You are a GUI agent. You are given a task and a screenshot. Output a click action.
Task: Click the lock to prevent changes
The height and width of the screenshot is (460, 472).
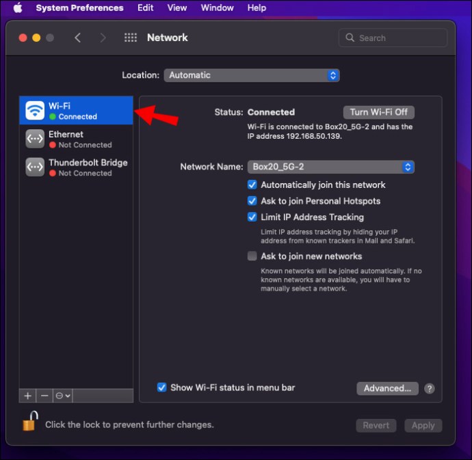pos(30,421)
